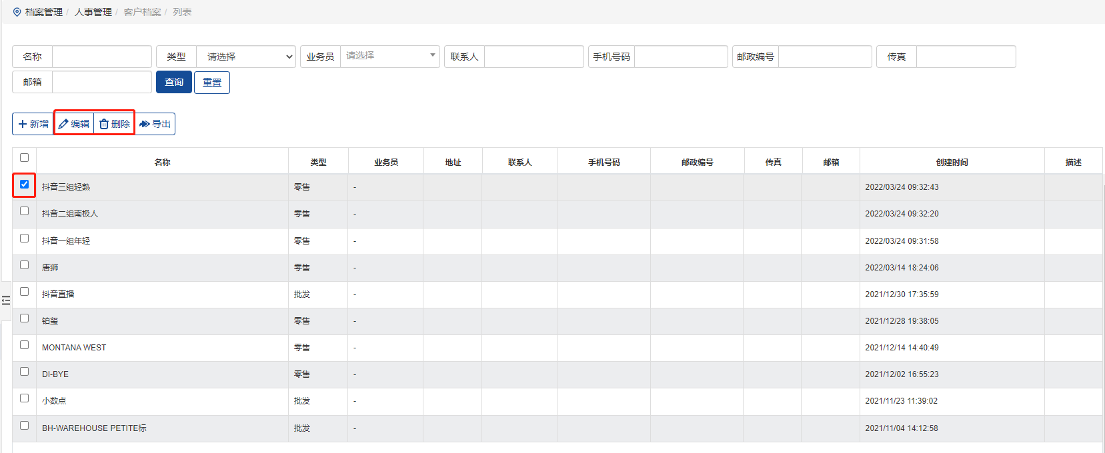The height and width of the screenshot is (453, 1105).
Task: Click the location pin icon in breadcrumb
Action: (17, 12)
